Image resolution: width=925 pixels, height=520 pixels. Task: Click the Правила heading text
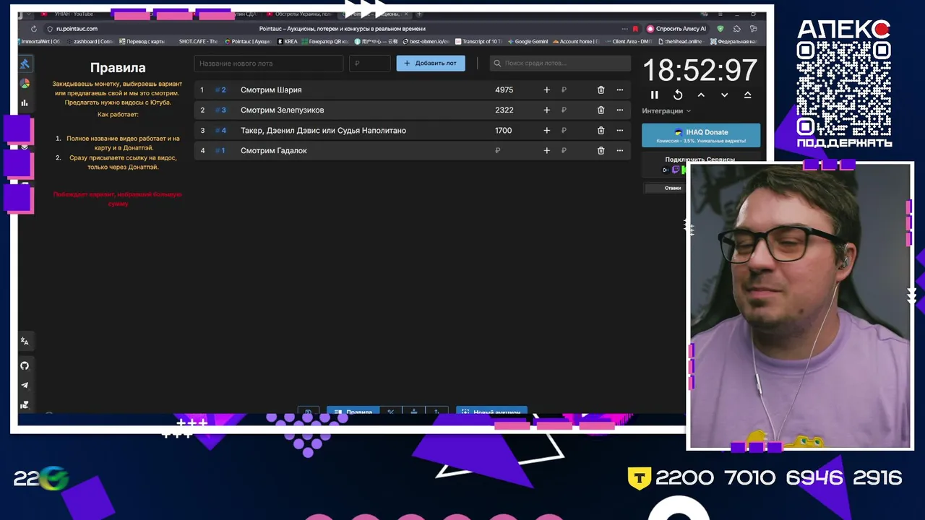coord(118,68)
